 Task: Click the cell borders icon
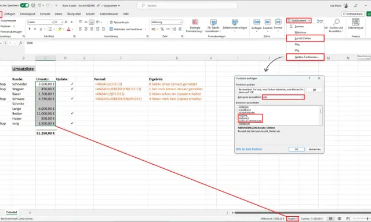[x=50, y=29]
